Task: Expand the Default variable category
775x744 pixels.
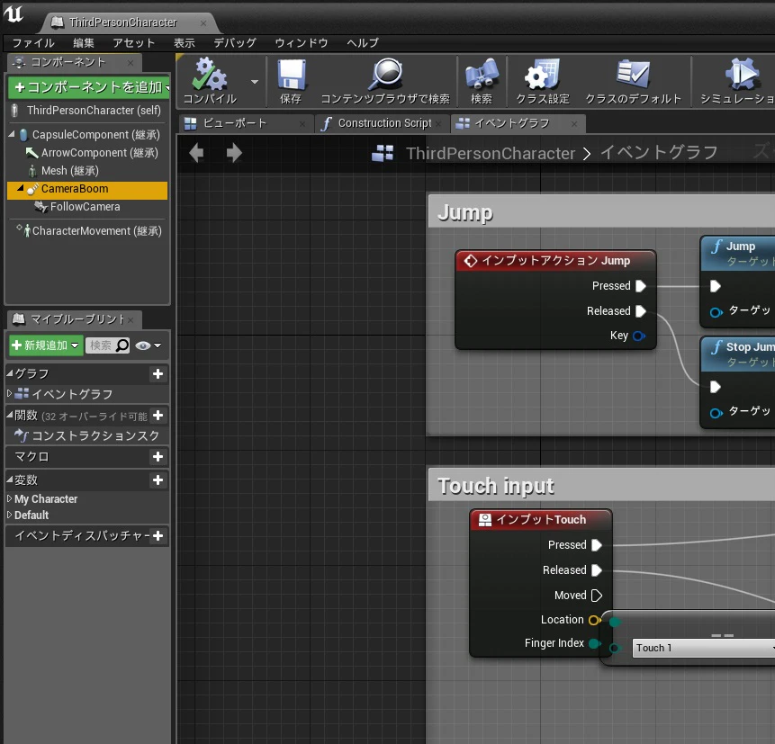Action: [9, 515]
